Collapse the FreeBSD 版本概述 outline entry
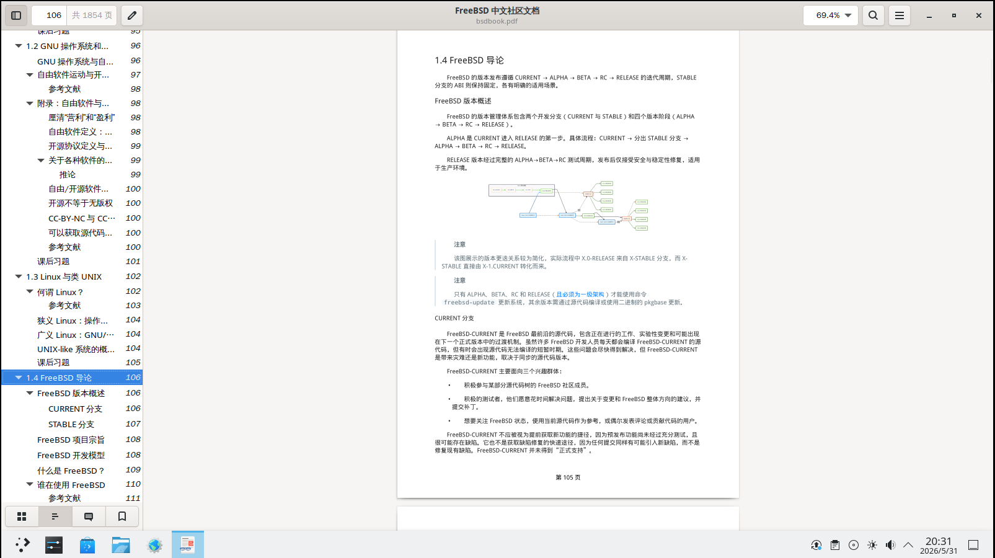The height and width of the screenshot is (558, 995). (x=30, y=393)
